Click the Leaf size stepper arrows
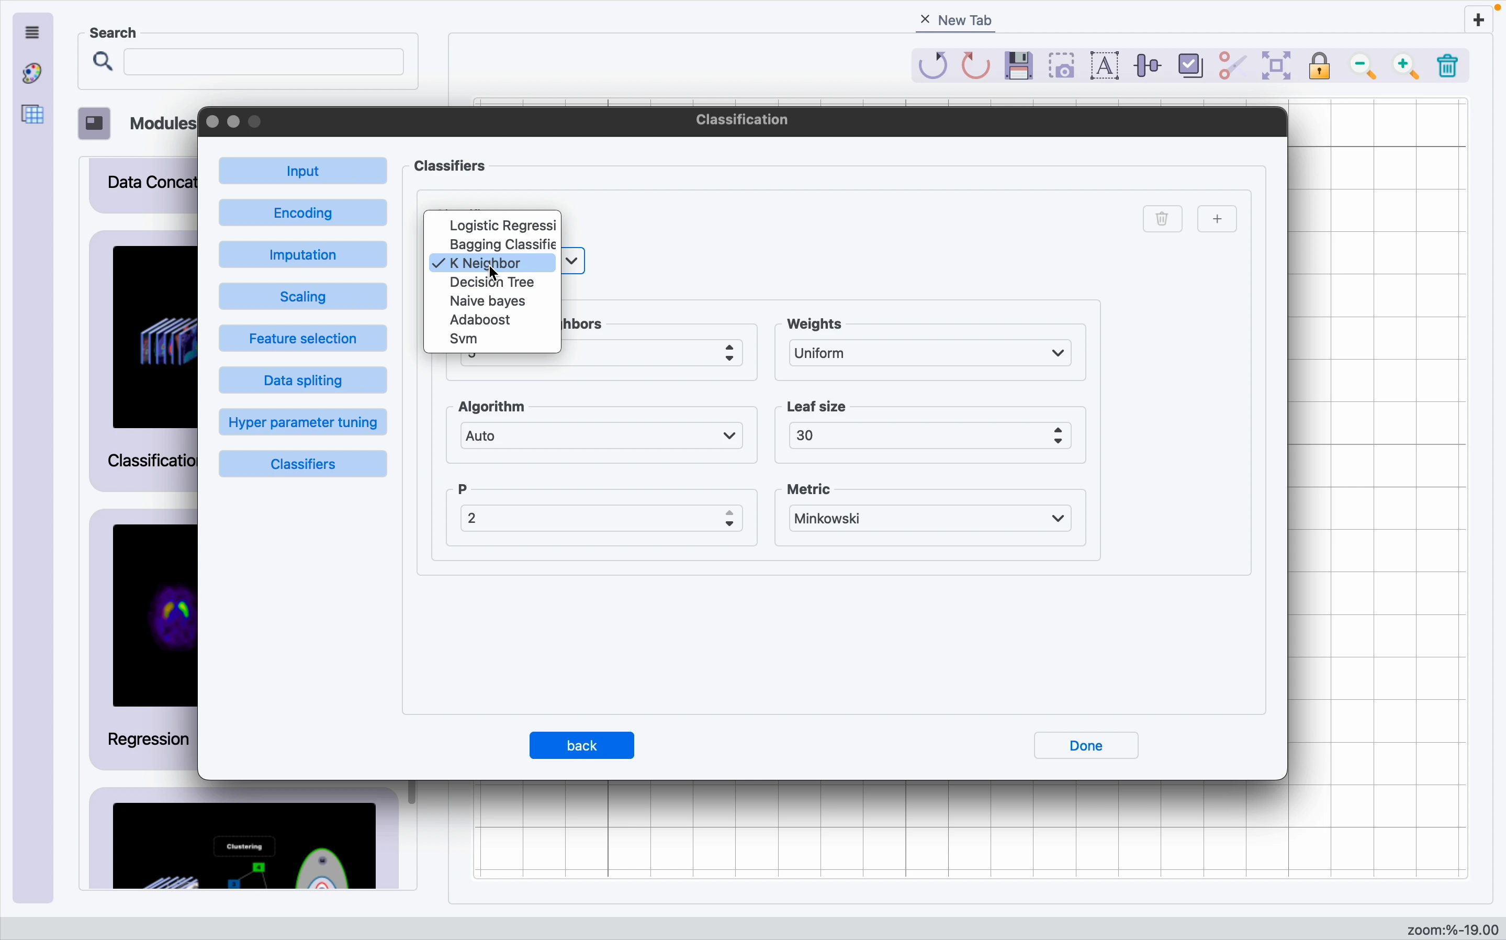This screenshot has height=940, width=1506. (x=1059, y=437)
